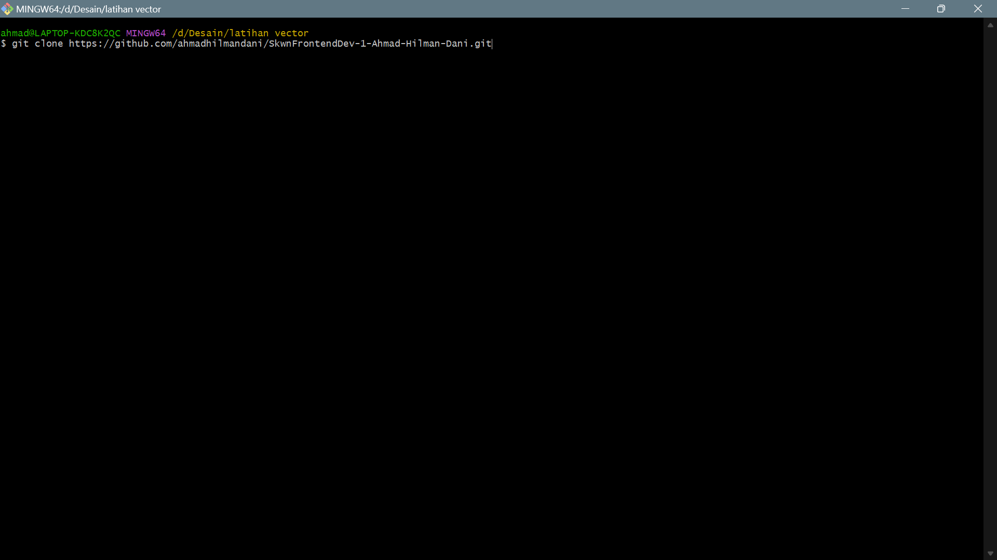997x560 pixels.
Task: Open the terminal context options via title icon
Action: (7, 8)
